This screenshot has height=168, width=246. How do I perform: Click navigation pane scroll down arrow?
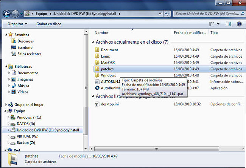86,149
